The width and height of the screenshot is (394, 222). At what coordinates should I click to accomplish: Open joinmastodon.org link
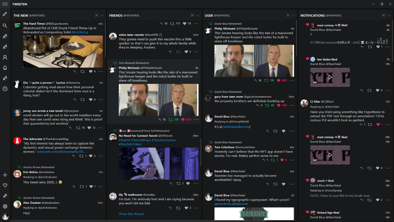tap(236, 127)
